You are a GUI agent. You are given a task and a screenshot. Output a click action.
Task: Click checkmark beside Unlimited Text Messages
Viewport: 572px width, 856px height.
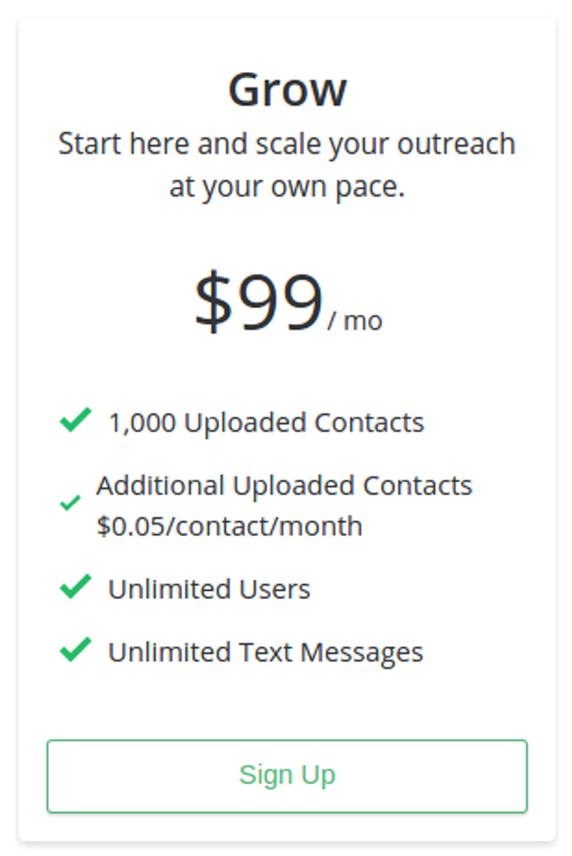(x=75, y=649)
